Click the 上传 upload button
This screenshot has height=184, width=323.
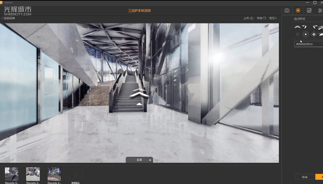(248, 18)
